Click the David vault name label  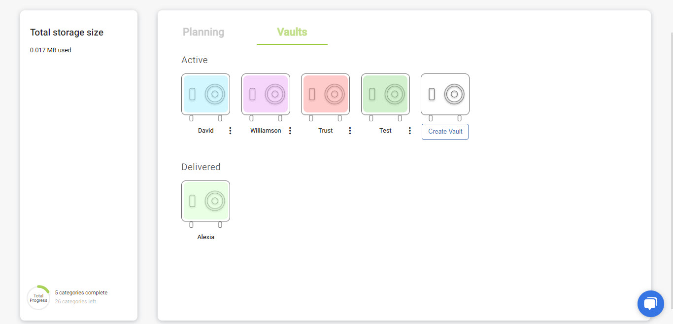206,131
